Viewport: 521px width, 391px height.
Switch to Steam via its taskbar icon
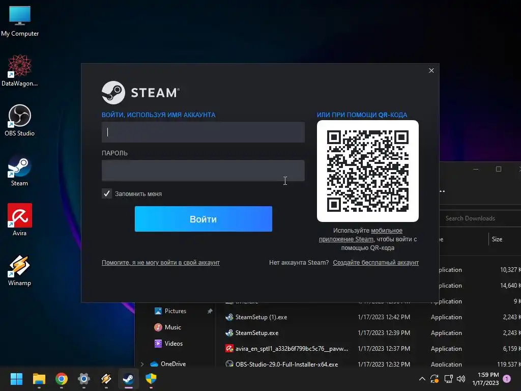pos(129,379)
